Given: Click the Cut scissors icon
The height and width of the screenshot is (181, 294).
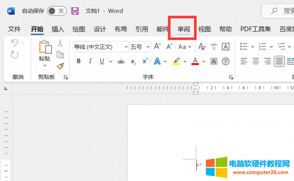Looking at the screenshot, I should [x=60, y=43].
